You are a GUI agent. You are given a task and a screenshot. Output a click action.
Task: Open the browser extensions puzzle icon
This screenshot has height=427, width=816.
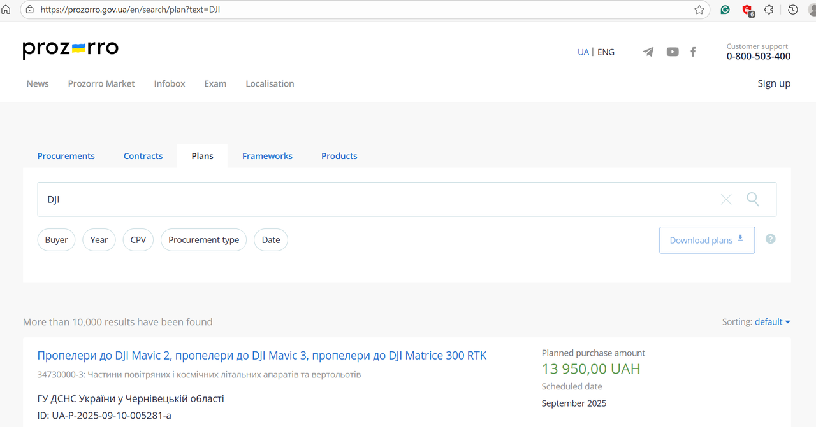point(769,10)
